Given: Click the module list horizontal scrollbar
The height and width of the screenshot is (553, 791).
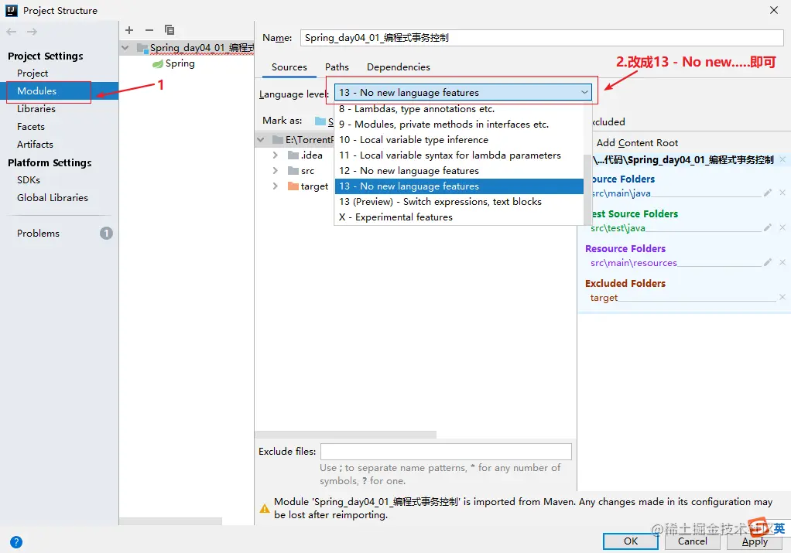Looking at the screenshot, I should [x=171, y=521].
